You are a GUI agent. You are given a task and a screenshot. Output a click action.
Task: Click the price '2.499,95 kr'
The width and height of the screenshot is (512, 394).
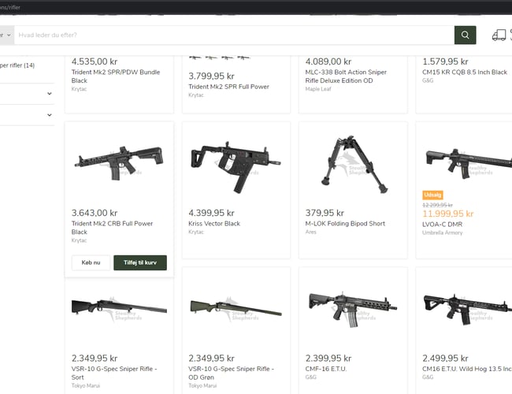[445, 359]
